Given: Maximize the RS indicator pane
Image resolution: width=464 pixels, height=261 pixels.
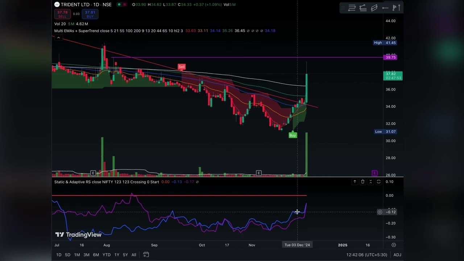Looking at the screenshot, I should coord(378,182).
